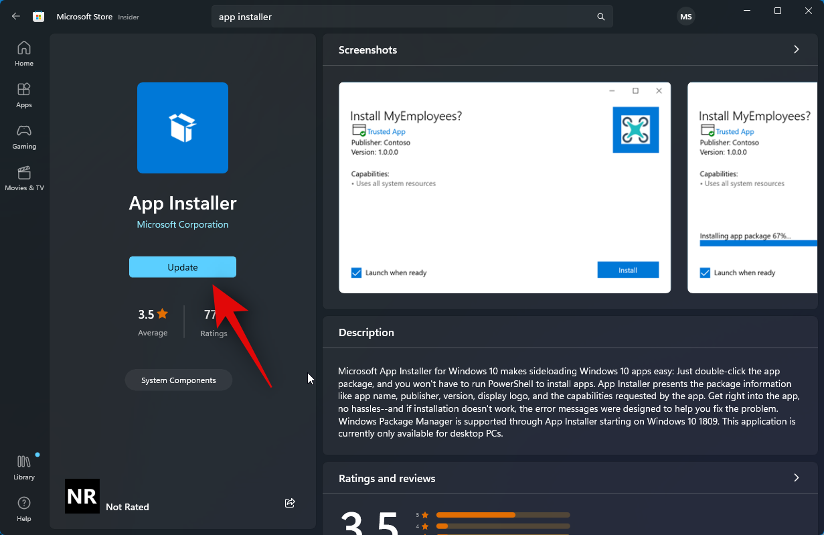824x535 pixels.
Task: Click the Microsoft Store title text
Action: 84,17
